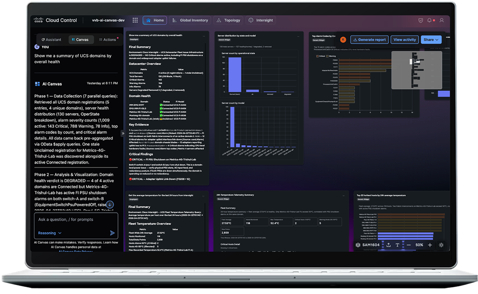Click the tallest bar in Server count by model
Image resolution: width=478 pixels, height=294 pixels.
coord(233,127)
